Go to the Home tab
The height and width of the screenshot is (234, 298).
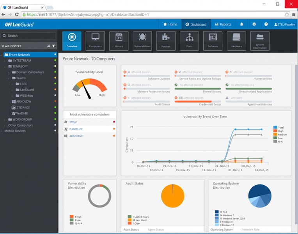point(170,24)
